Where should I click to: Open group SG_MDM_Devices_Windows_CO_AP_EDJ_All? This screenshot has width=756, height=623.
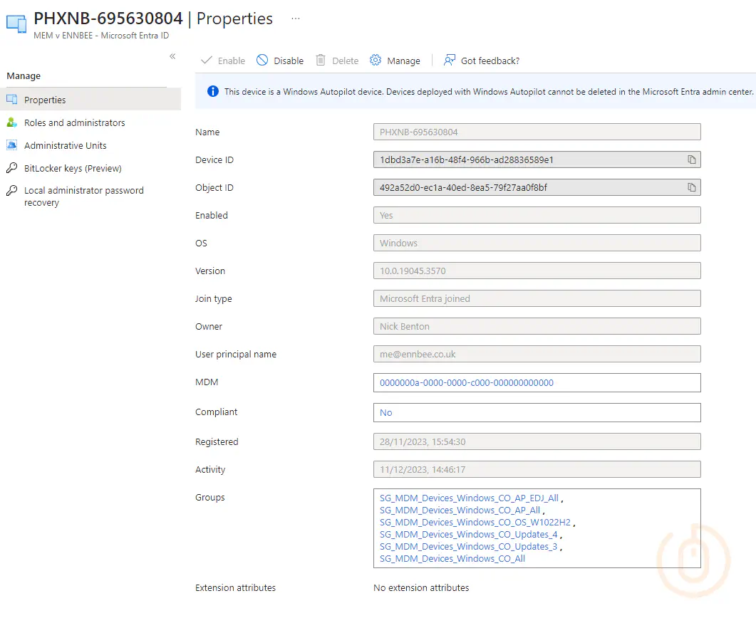pos(469,498)
